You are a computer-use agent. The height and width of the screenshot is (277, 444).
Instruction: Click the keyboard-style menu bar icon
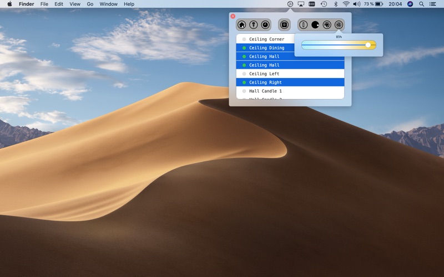(x=312, y=4)
